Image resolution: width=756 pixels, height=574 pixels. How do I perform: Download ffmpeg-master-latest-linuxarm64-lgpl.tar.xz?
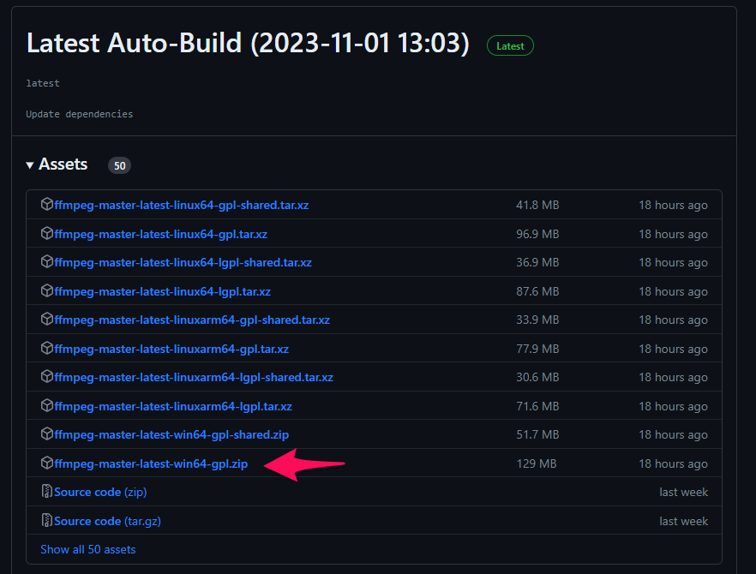tap(172, 406)
